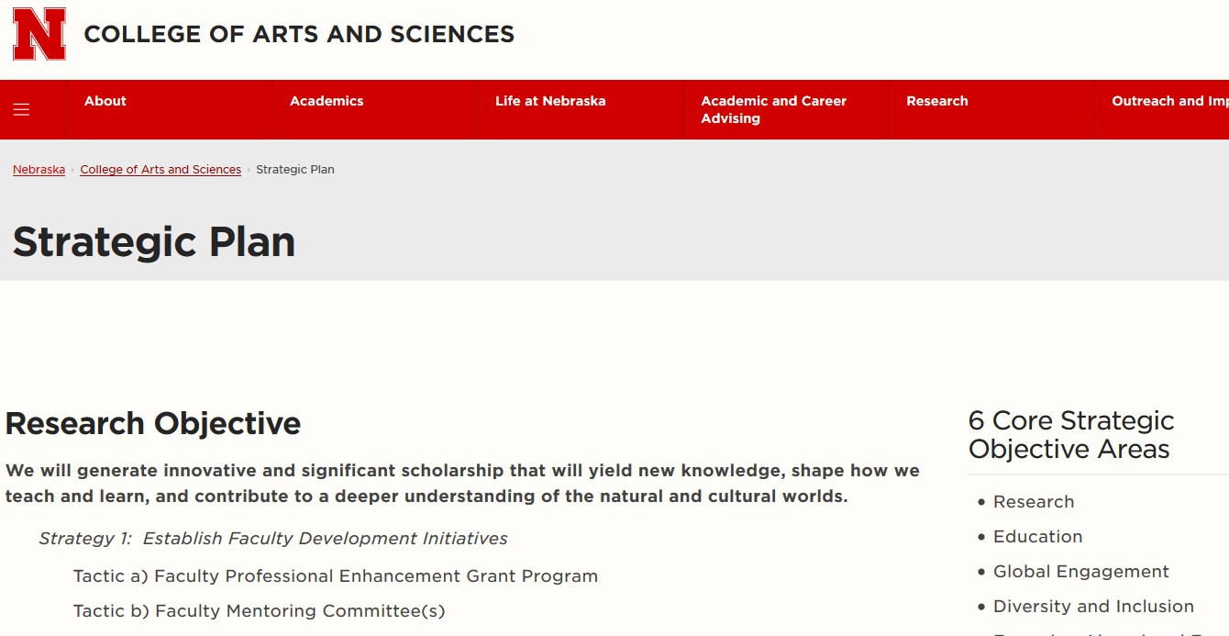This screenshot has width=1229, height=636.
Task: Open the Academics menu
Action: tap(327, 101)
